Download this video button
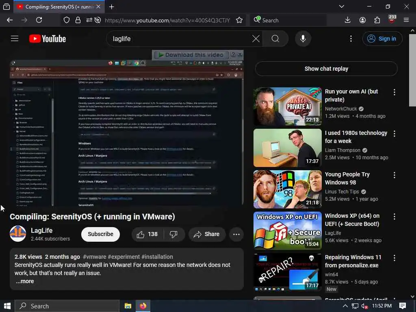416x312 pixels. tap(191, 55)
